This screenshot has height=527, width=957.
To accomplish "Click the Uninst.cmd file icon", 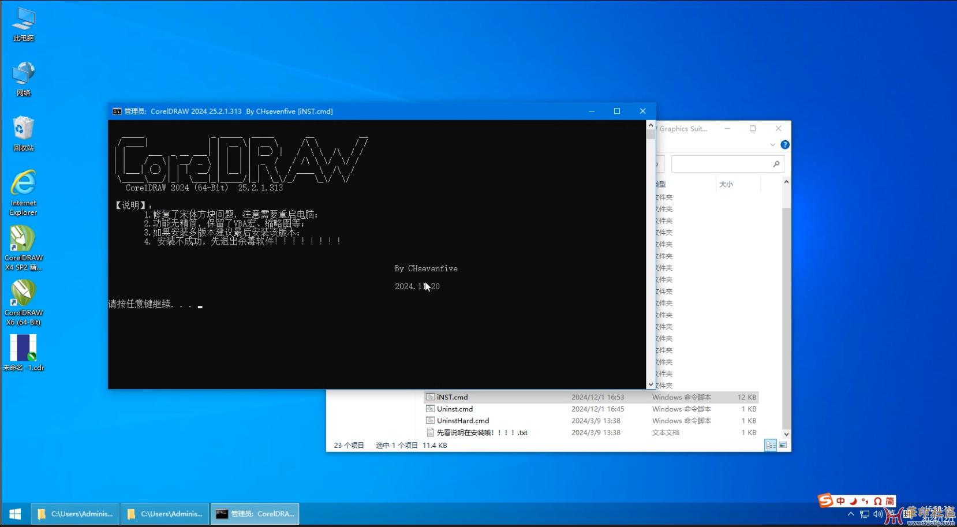I will pyautogui.click(x=430, y=409).
